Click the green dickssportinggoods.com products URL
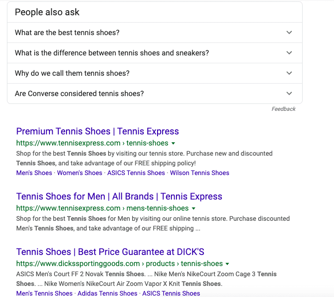The height and width of the screenshot is (297, 334). tap(119, 264)
